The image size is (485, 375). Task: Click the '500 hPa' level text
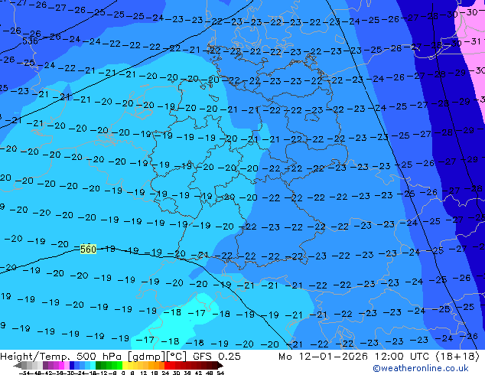click(x=100, y=357)
